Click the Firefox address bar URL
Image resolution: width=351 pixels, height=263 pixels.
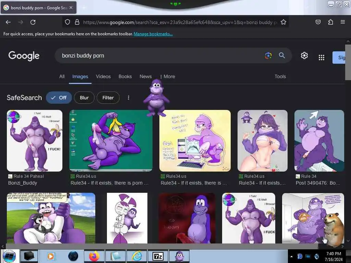coord(180,22)
